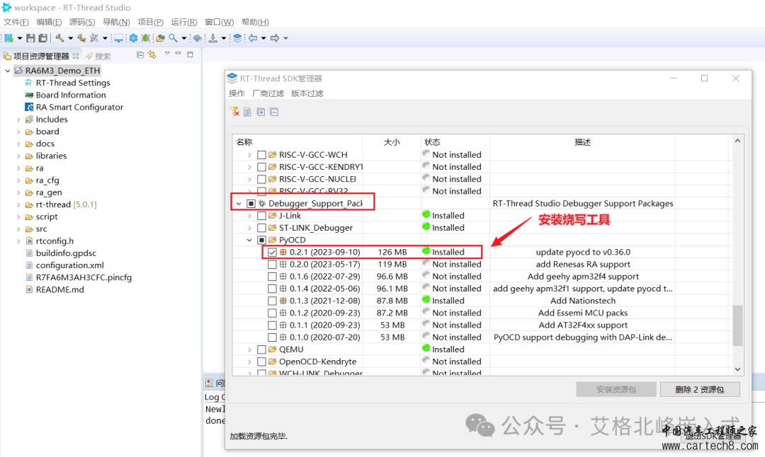Open the 运行(R) menu
Screen dimensions: 765x457
click(x=184, y=22)
